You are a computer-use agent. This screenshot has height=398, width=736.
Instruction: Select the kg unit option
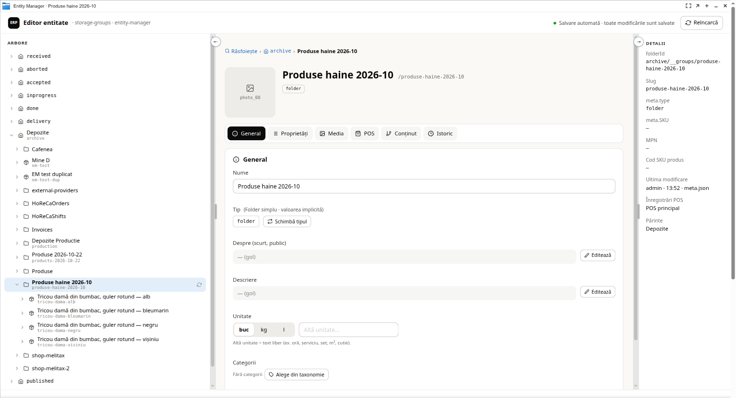[x=264, y=330]
